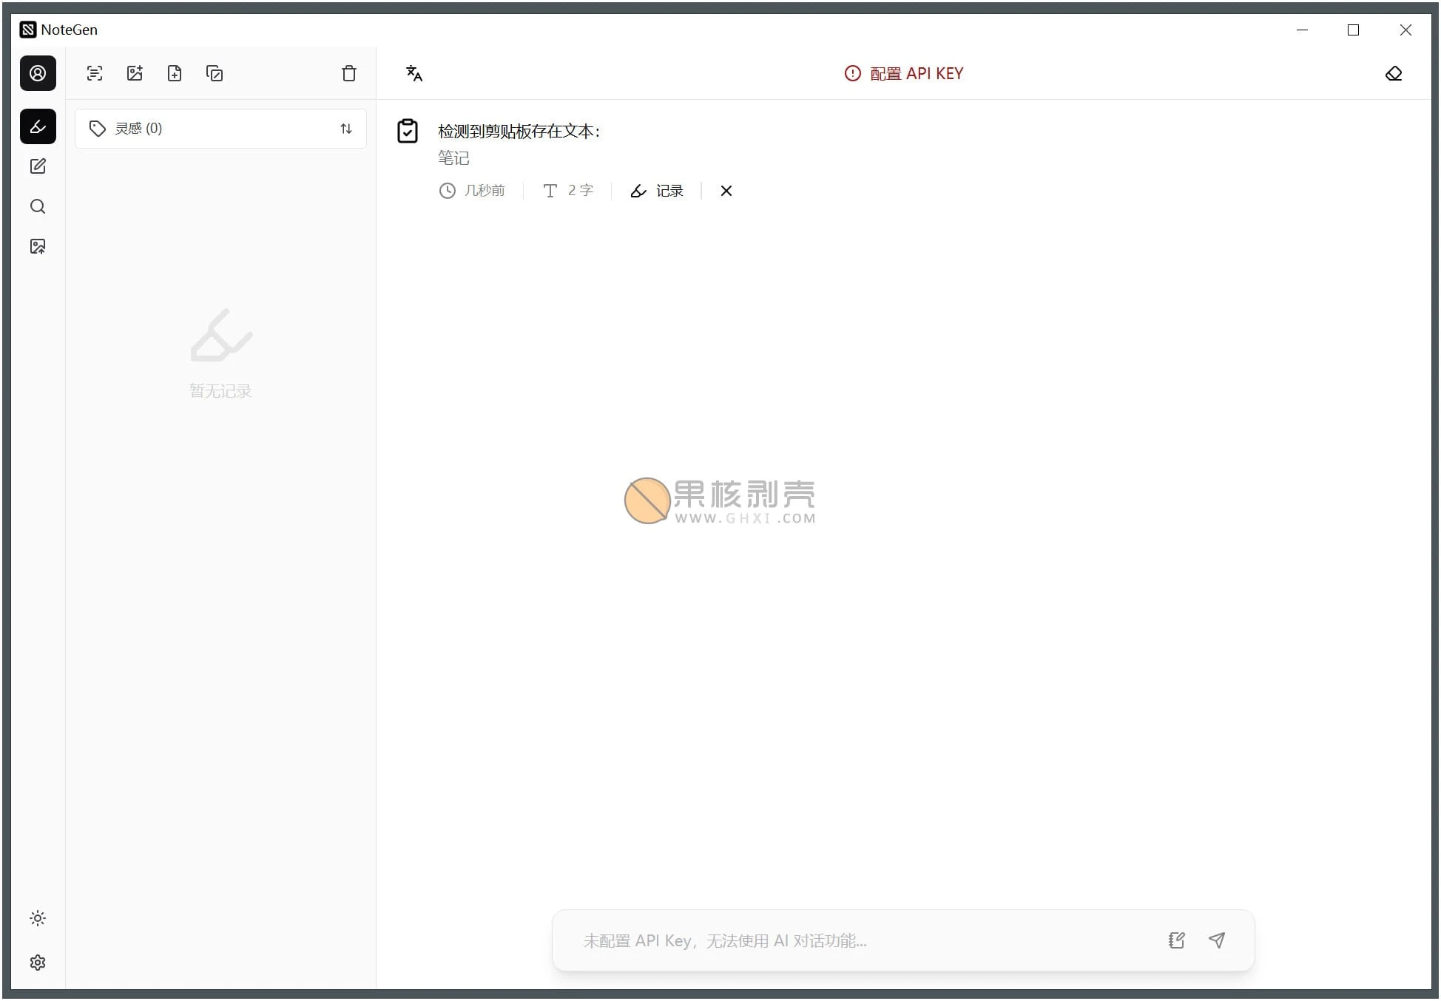Clear conversation with the eraser icon
Screen dimensions: 1441x1001
click(x=1395, y=73)
